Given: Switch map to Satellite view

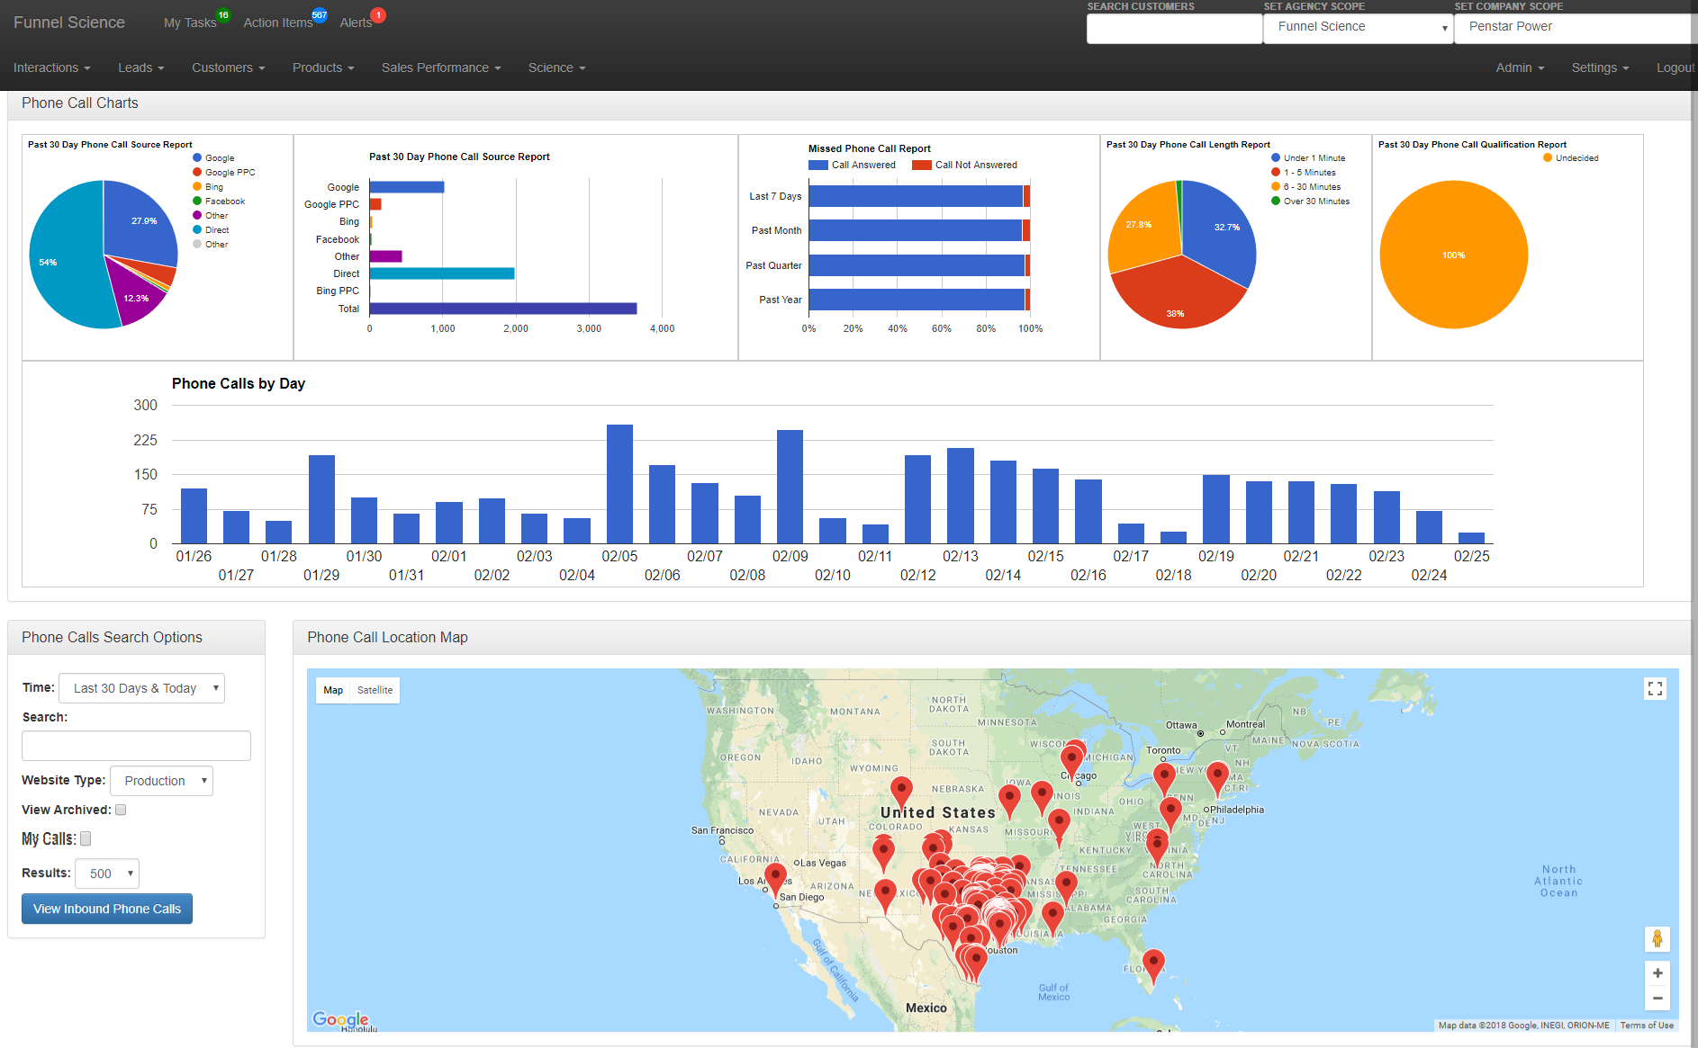Looking at the screenshot, I should (x=375, y=690).
